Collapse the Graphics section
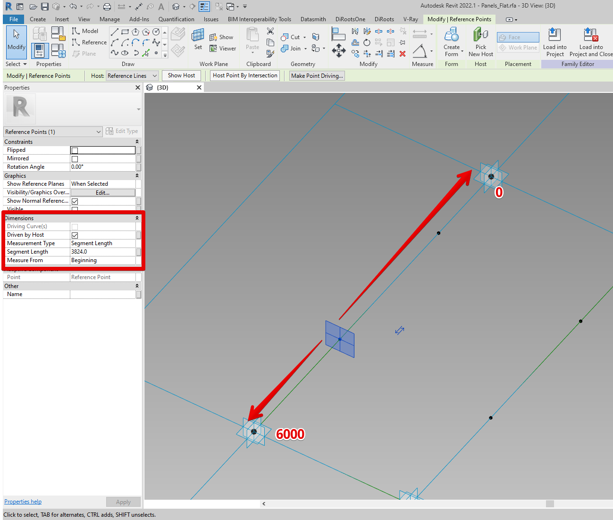Screen dimensions: 613x520 pyautogui.click(x=137, y=176)
